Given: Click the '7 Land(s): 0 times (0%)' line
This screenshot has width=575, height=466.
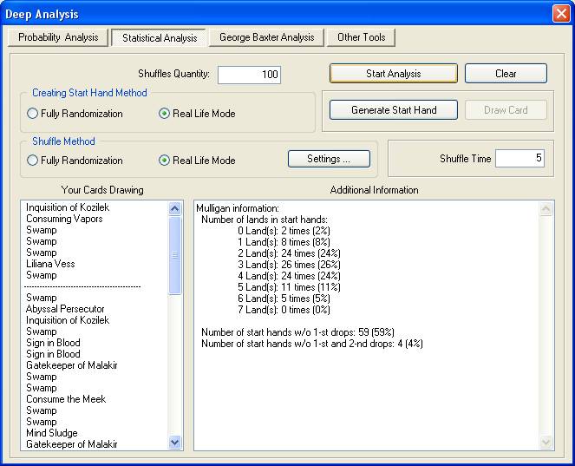Looking at the screenshot, I should pyautogui.click(x=284, y=310).
